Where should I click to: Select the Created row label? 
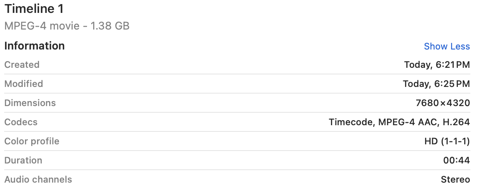pos(22,65)
